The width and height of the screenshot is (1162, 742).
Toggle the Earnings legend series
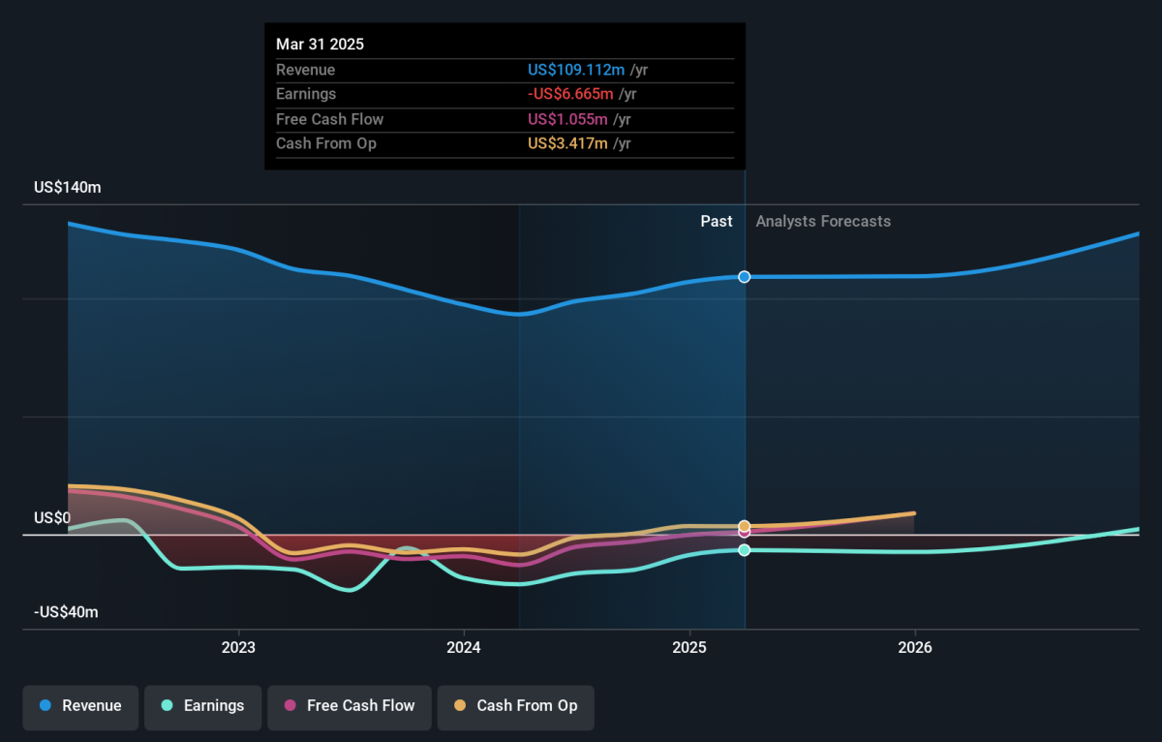tap(203, 706)
